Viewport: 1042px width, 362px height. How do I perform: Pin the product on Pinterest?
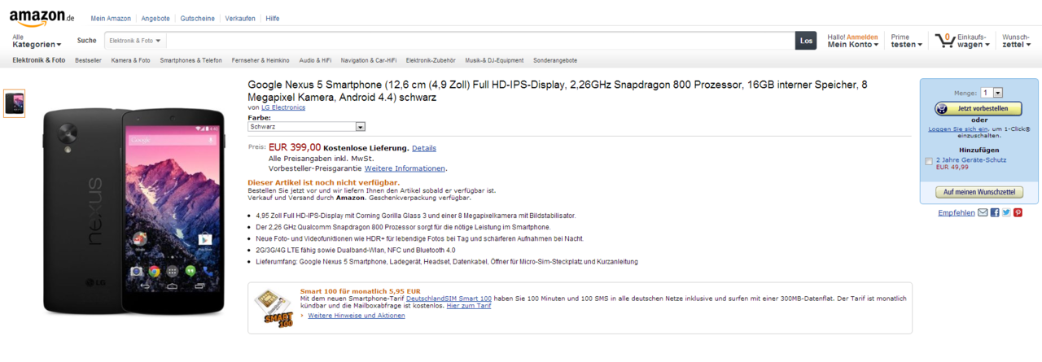coord(1018,212)
